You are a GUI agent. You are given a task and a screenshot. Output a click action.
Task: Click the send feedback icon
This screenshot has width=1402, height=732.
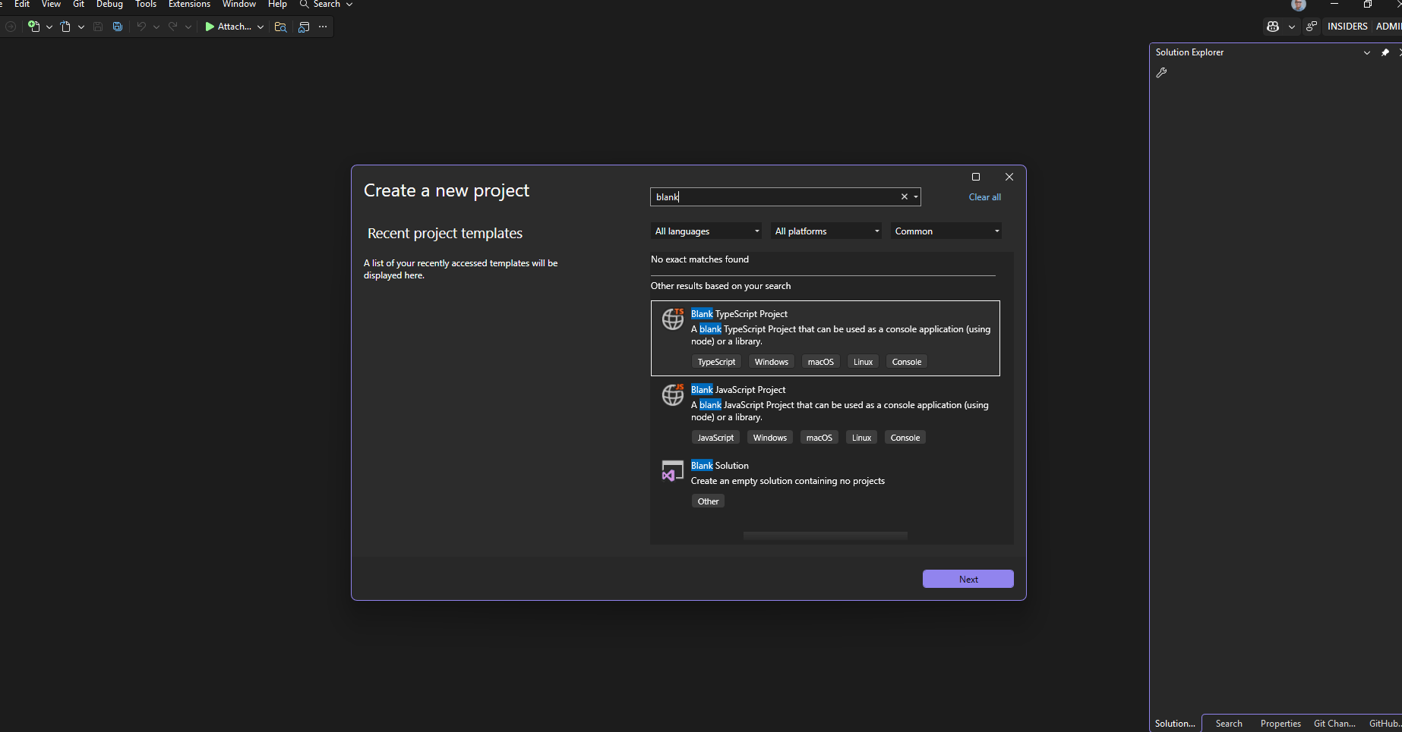1312,27
